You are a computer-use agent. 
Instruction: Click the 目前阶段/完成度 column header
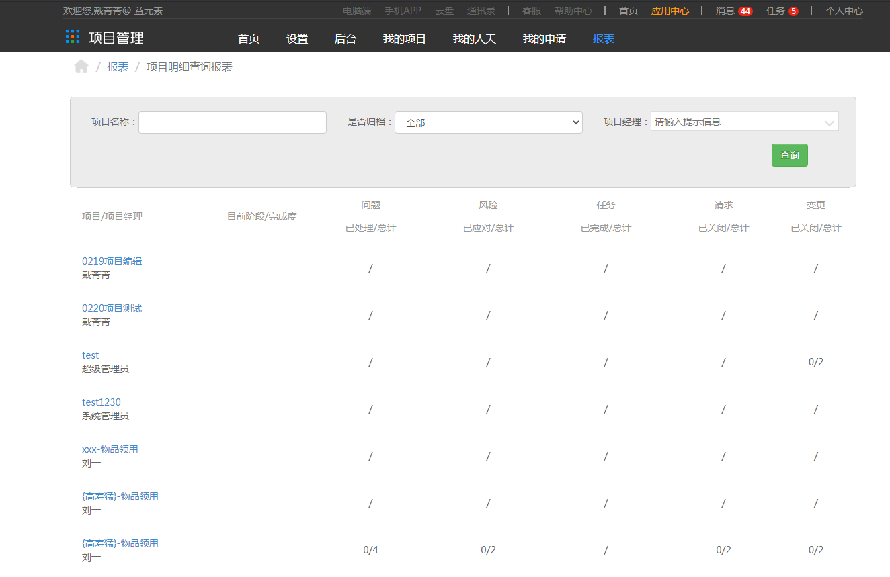click(262, 216)
